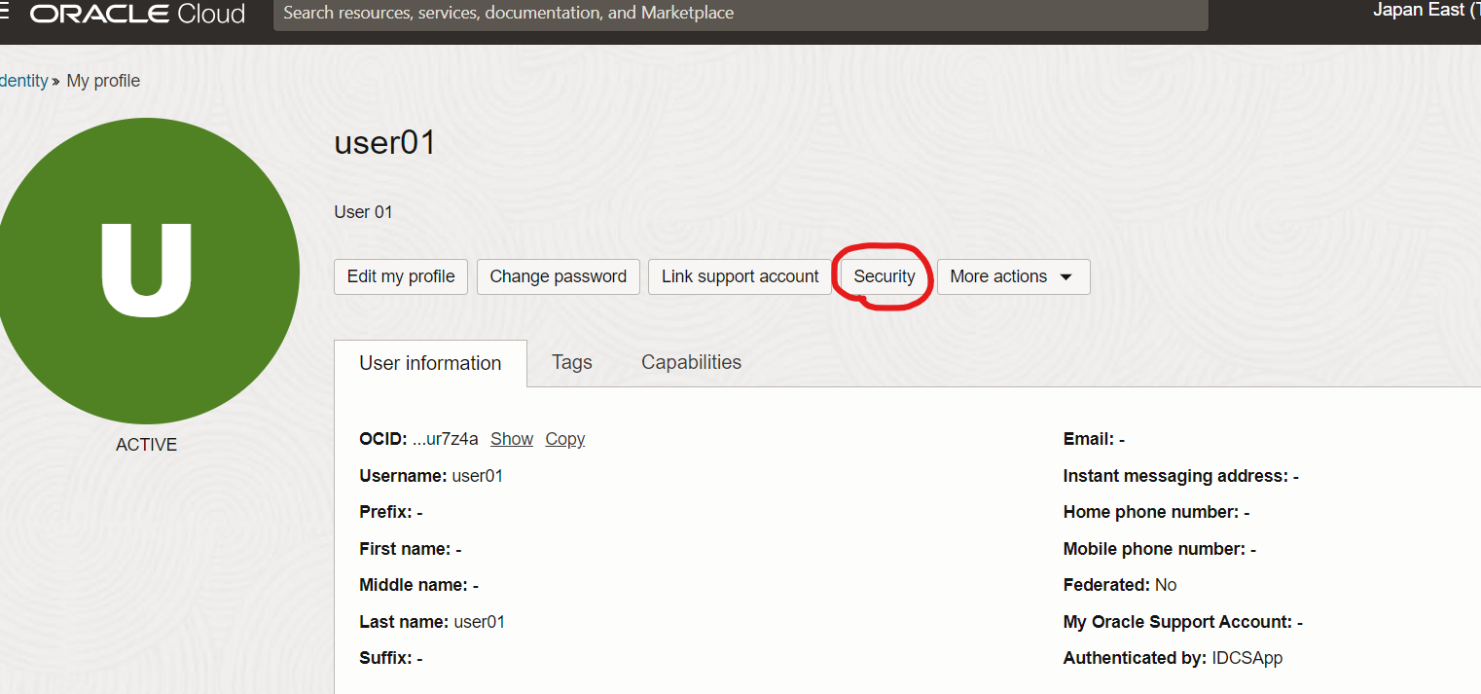Viewport: 1481px width, 694px height.
Task: Click the Email field entry
Action: 1094,439
